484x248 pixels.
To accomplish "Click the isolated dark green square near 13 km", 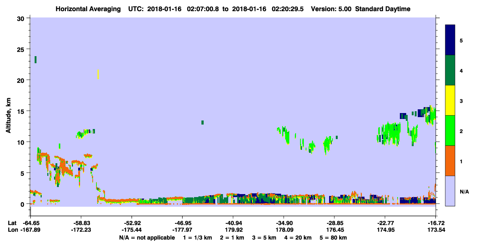I will tap(203, 122).
